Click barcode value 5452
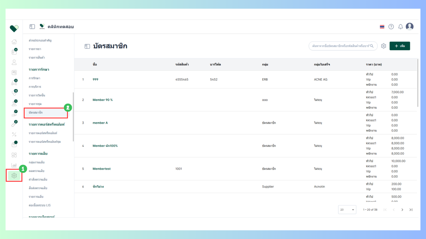The image size is (426, 239). click(214, 80)
